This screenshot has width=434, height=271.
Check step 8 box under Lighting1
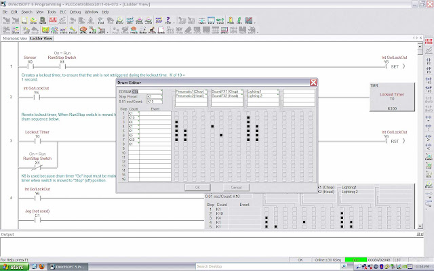[248, 144]
